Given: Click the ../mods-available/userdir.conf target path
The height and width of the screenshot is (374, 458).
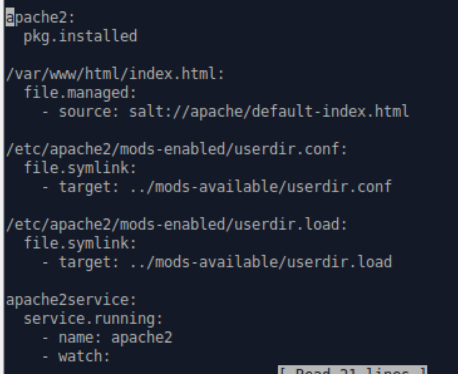Looking at the screenshot, I should coord(260,187).
